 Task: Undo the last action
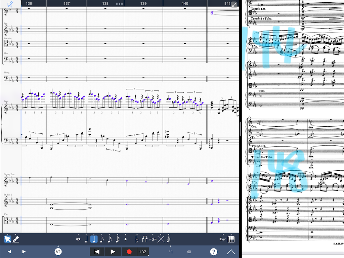(x=171, y=252)
